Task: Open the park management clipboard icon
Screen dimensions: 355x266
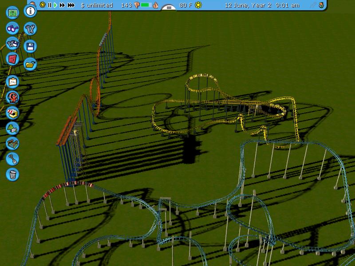Action: point(12,82)
